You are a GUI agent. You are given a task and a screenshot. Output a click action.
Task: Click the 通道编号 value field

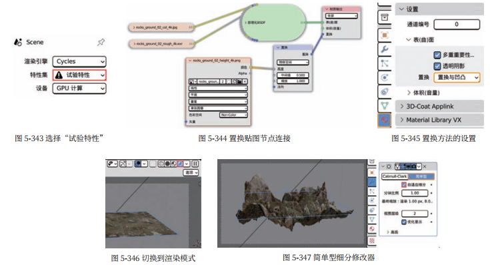[457, 25]
